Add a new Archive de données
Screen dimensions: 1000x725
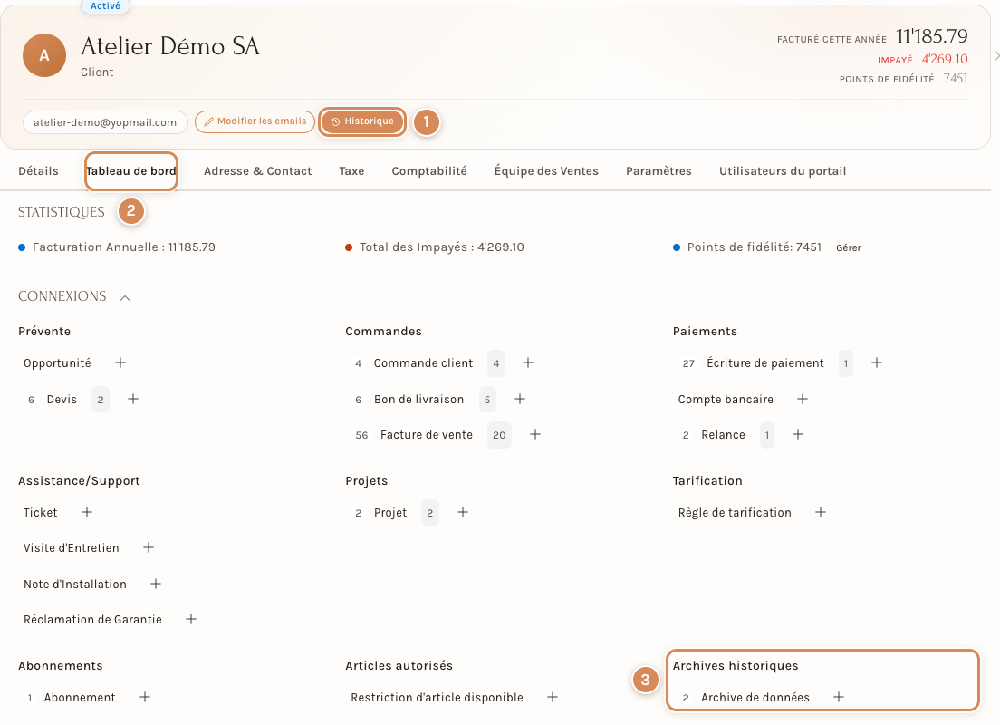point(840,697)
